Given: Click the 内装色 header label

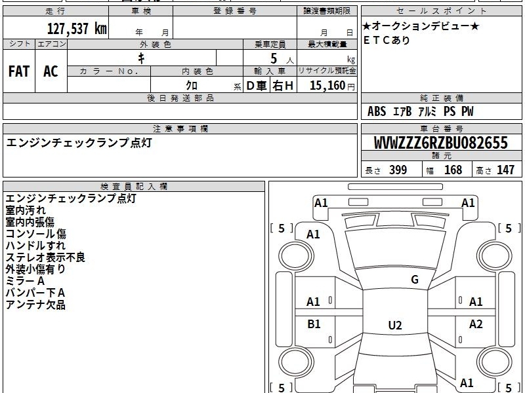Looking at the screenshot, I should click(198, 71).
